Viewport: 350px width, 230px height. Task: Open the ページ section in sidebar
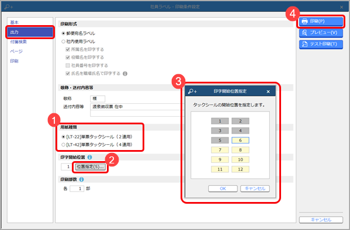pos(16,51)
